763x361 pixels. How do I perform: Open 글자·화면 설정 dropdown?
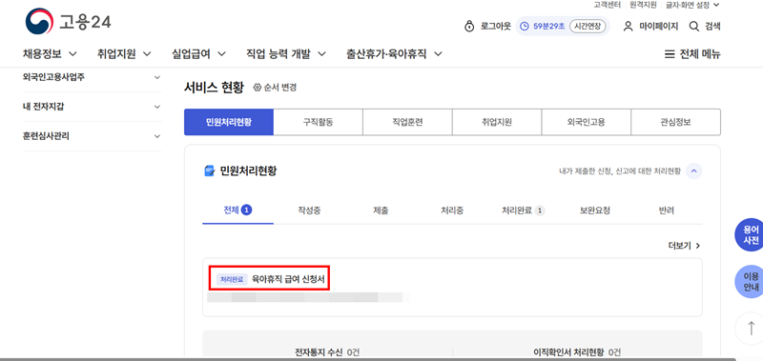692,5
